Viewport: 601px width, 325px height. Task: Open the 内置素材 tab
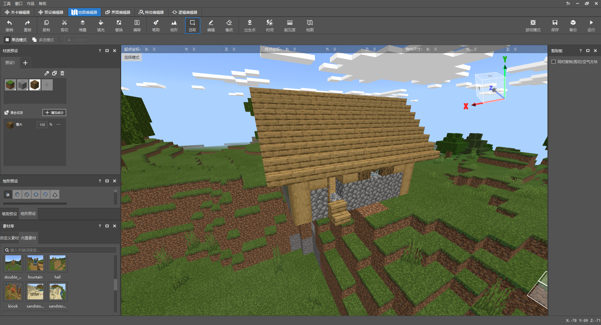click(x=28, y=238)
